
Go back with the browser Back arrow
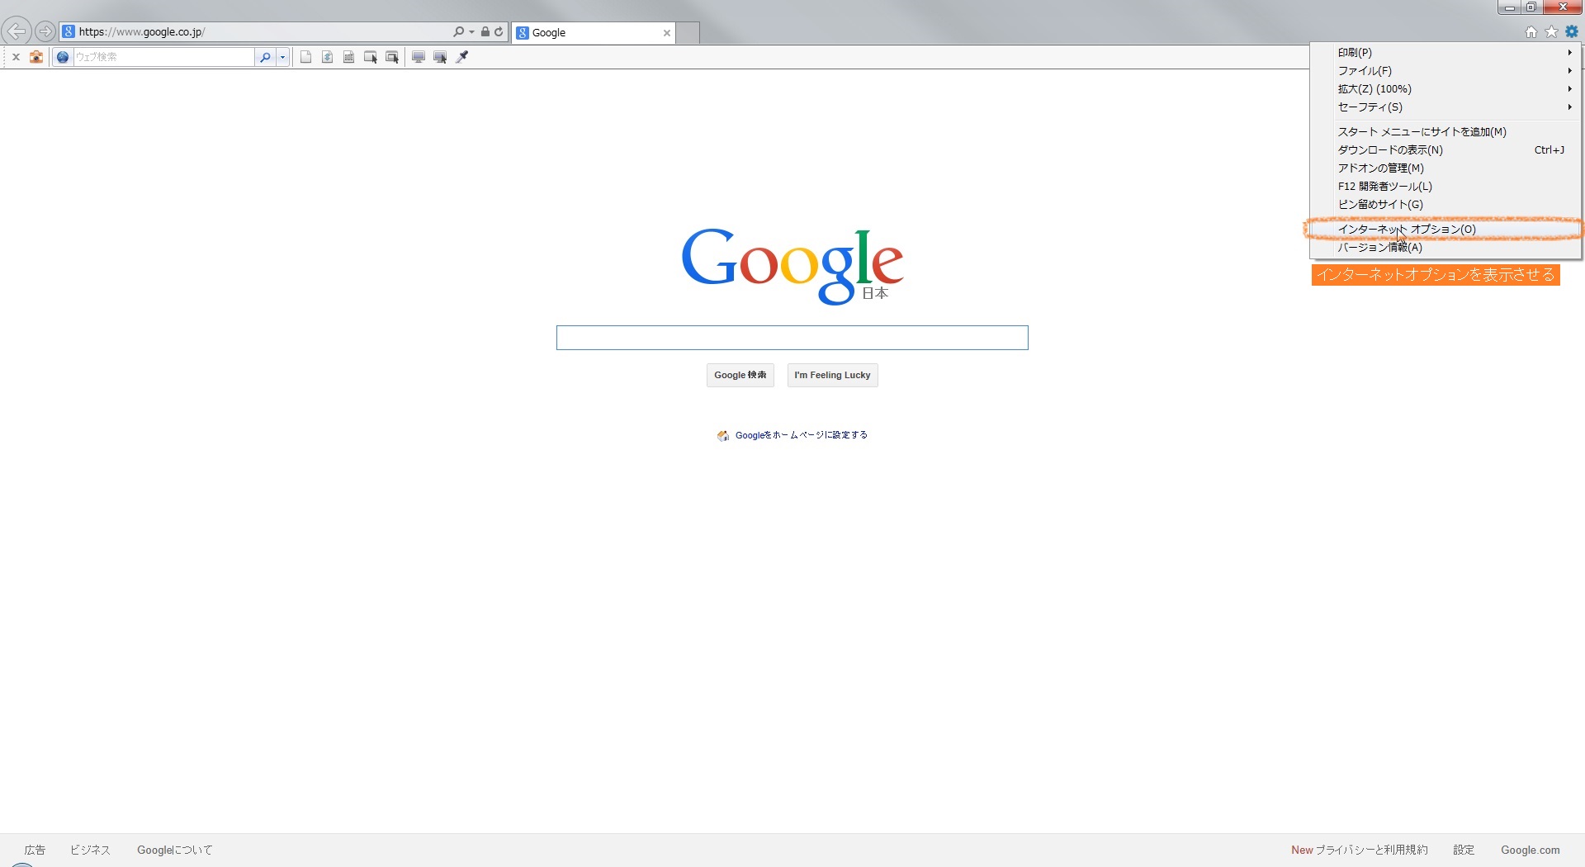point(17,31)
